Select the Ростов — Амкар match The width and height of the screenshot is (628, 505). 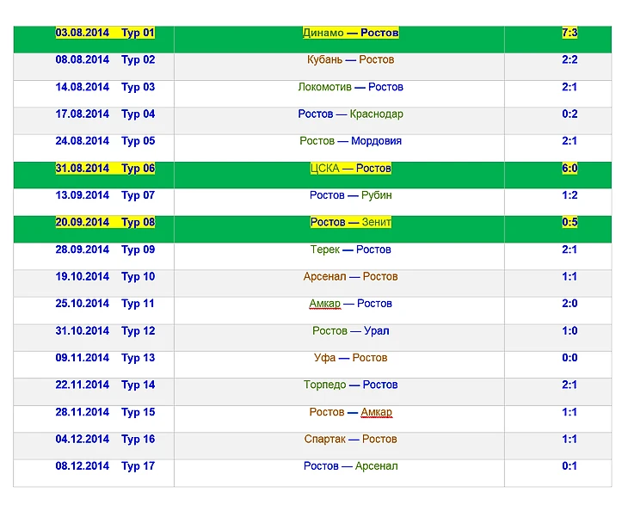[x=350, y=412]
